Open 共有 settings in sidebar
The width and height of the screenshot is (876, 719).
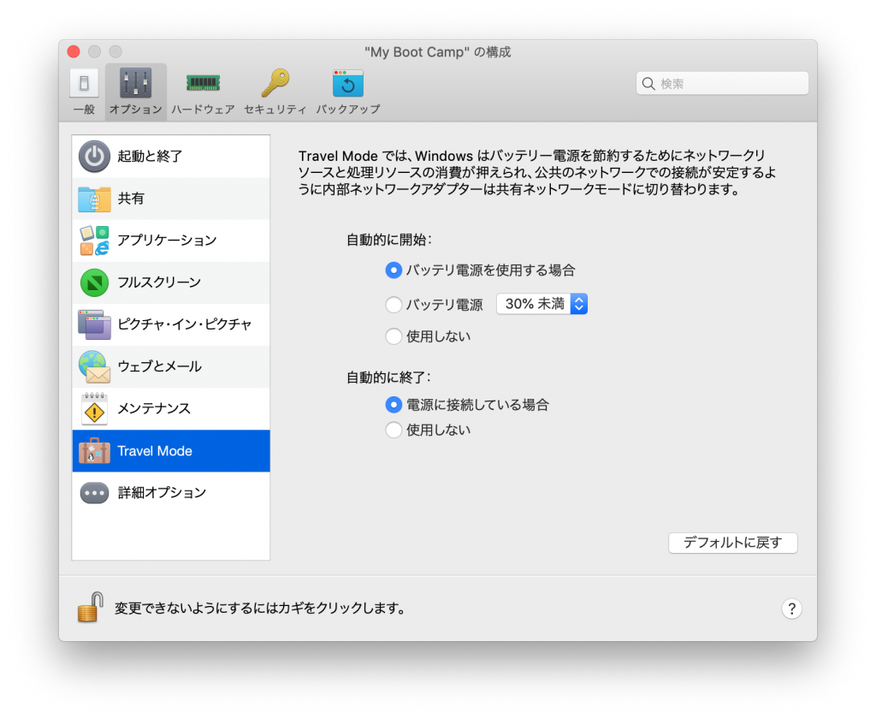pyautogui.click(x=171, y=199)
